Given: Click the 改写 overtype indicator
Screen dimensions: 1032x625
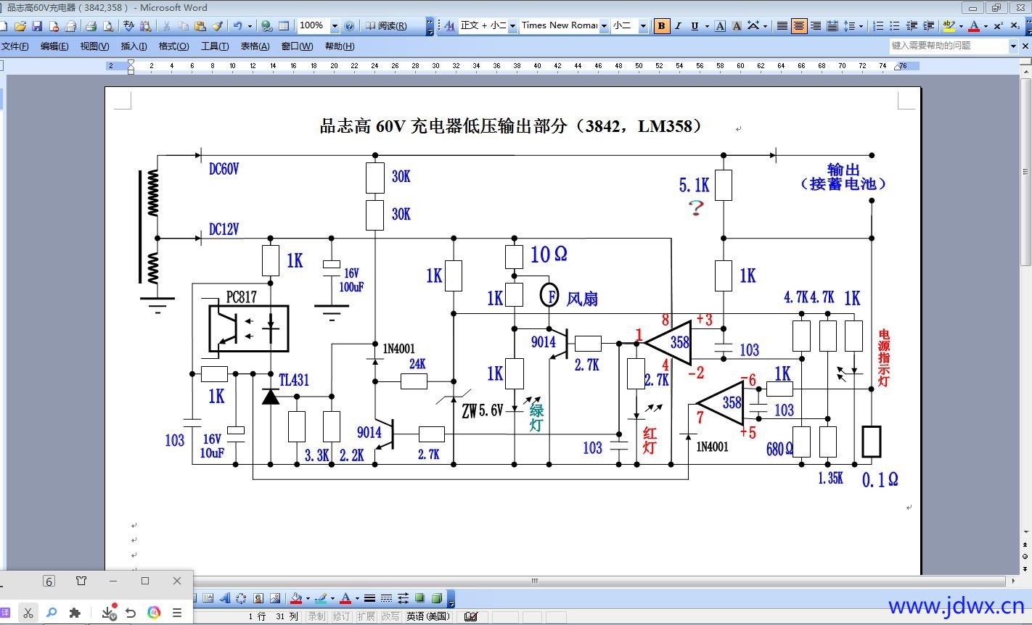Looking at the screenshot, I should coord(390,616).
